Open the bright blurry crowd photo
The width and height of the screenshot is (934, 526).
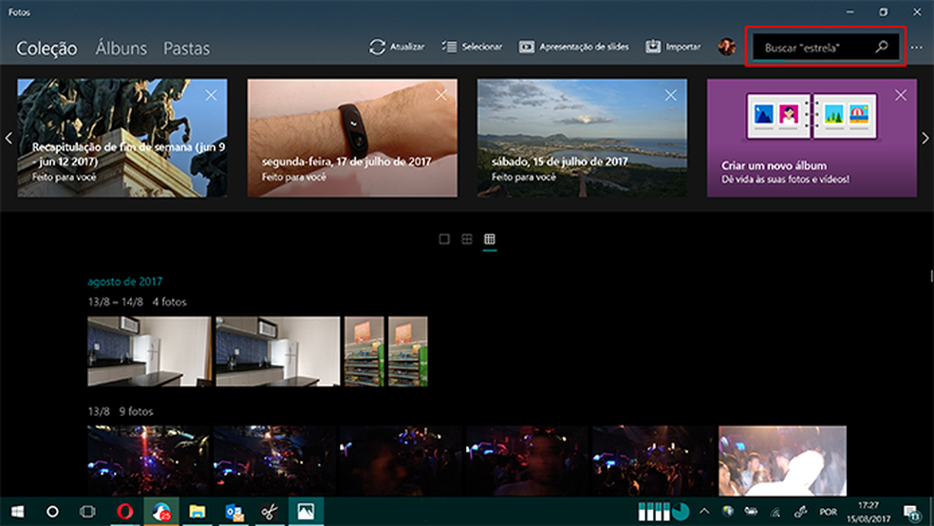click(783, 460)
